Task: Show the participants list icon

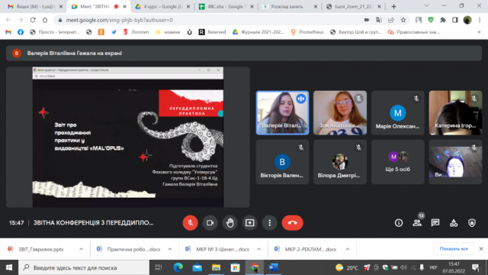Action: pyautogui.click(x=417, y=222)
